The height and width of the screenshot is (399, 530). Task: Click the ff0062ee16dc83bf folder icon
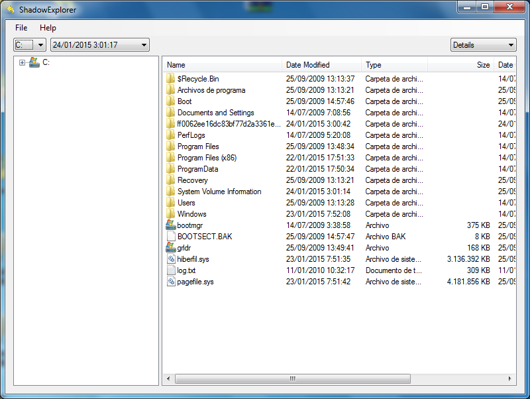point(170,124)
